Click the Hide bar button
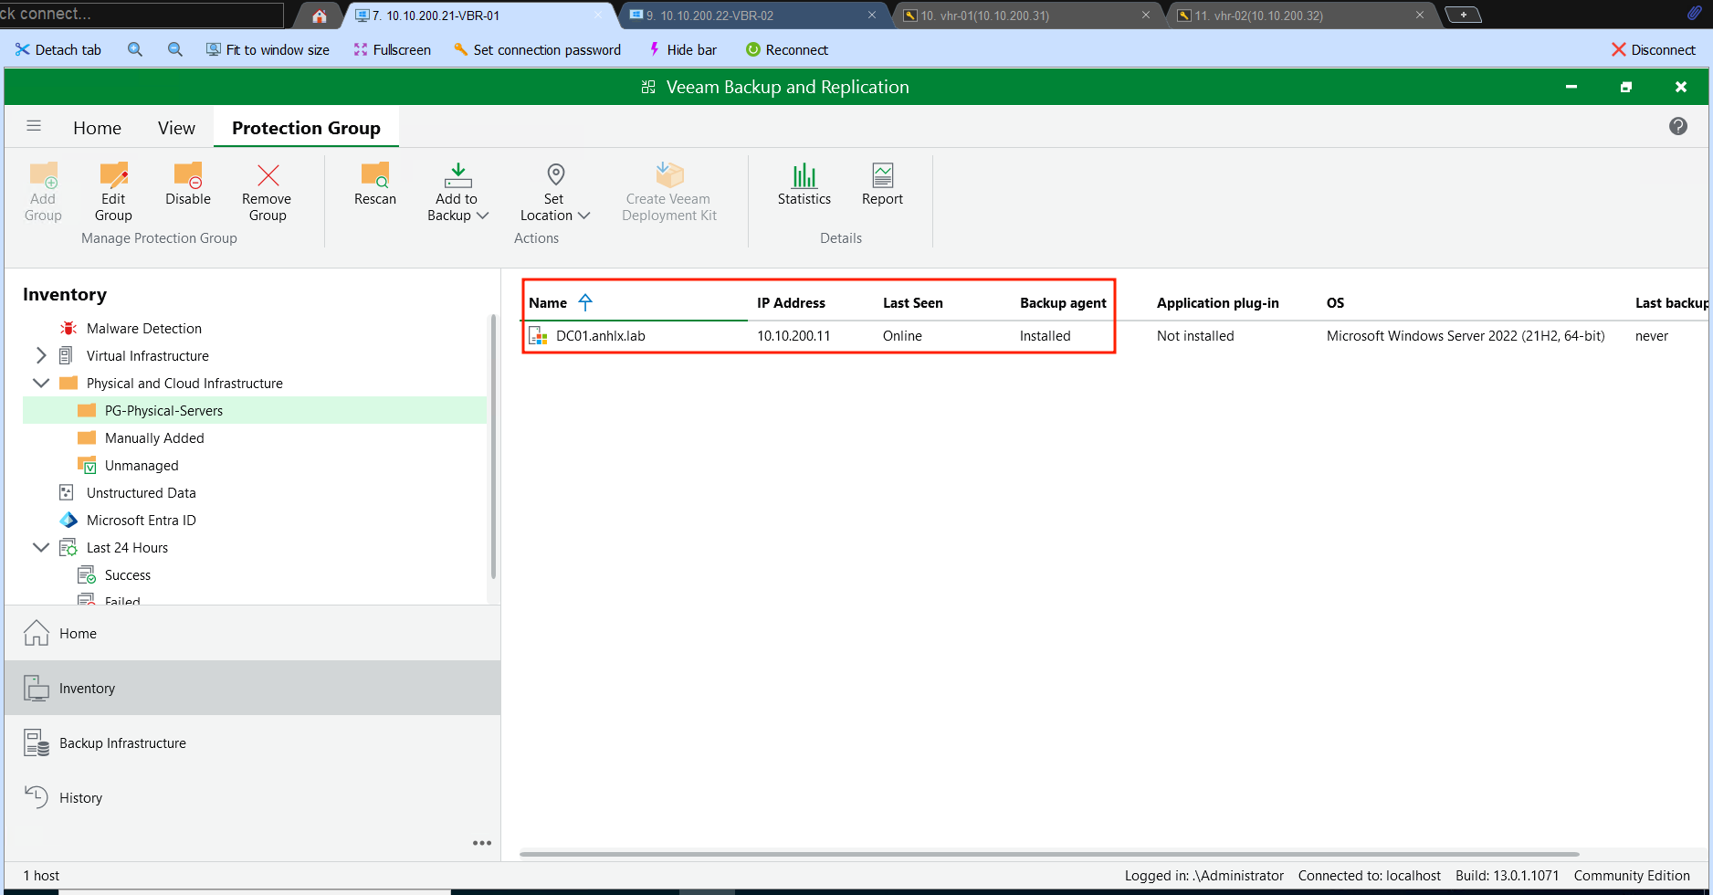 click(x=682, y=49)
